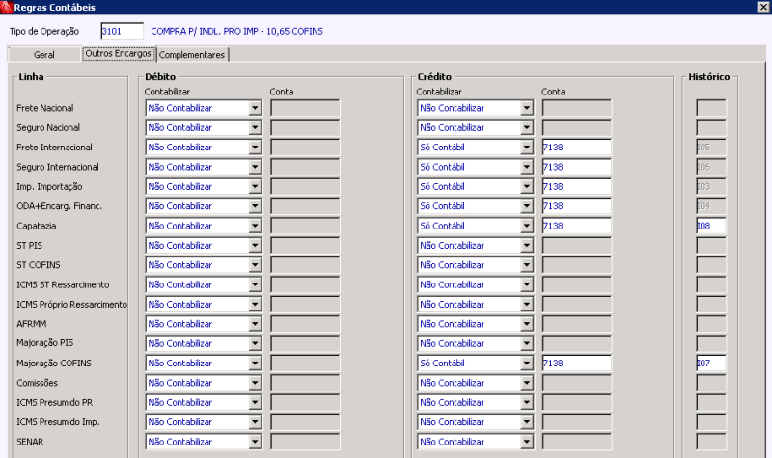772x458 pixels.
Task: Expand Crédito dropdown for ODA+Encarg. Financ.
Action: point(527,206)
